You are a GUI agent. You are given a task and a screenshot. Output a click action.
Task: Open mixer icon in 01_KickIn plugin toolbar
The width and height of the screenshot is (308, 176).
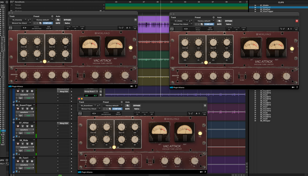172,29
